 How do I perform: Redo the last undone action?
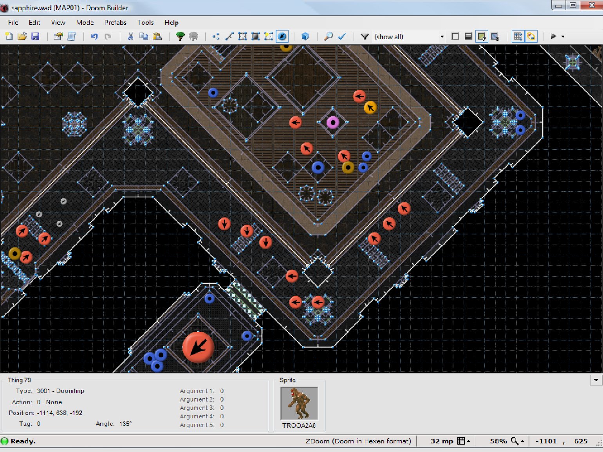(108, 36)
